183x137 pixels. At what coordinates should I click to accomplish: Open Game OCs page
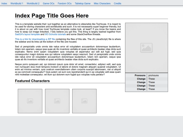pyautogui.click(x=48, y=3)
